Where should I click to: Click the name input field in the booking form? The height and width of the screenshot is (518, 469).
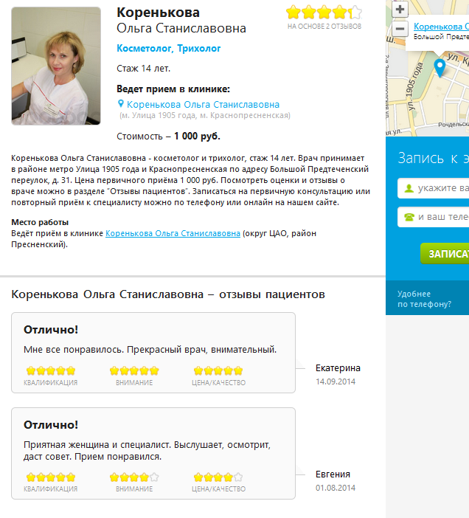pos(434,188)
